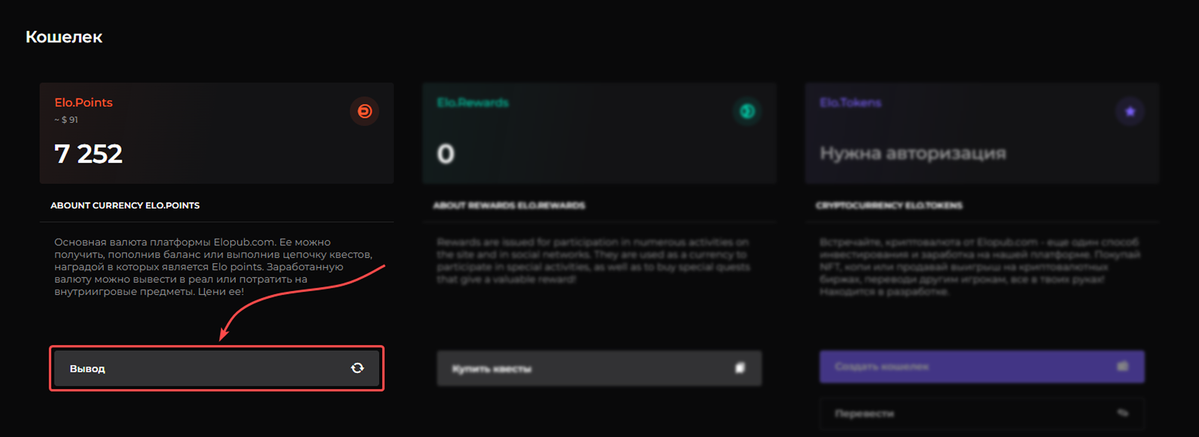Click ABOUT REWARDS ELO.REWARDS heading
Image resolution: width=1199 pixels, height=437 pixels.
pyautogui.click(x=509, y=206)
